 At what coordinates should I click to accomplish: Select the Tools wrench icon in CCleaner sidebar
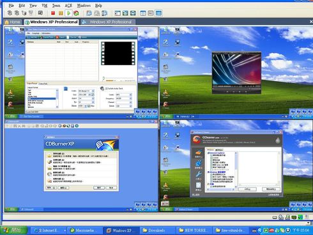tap(199, 175)
